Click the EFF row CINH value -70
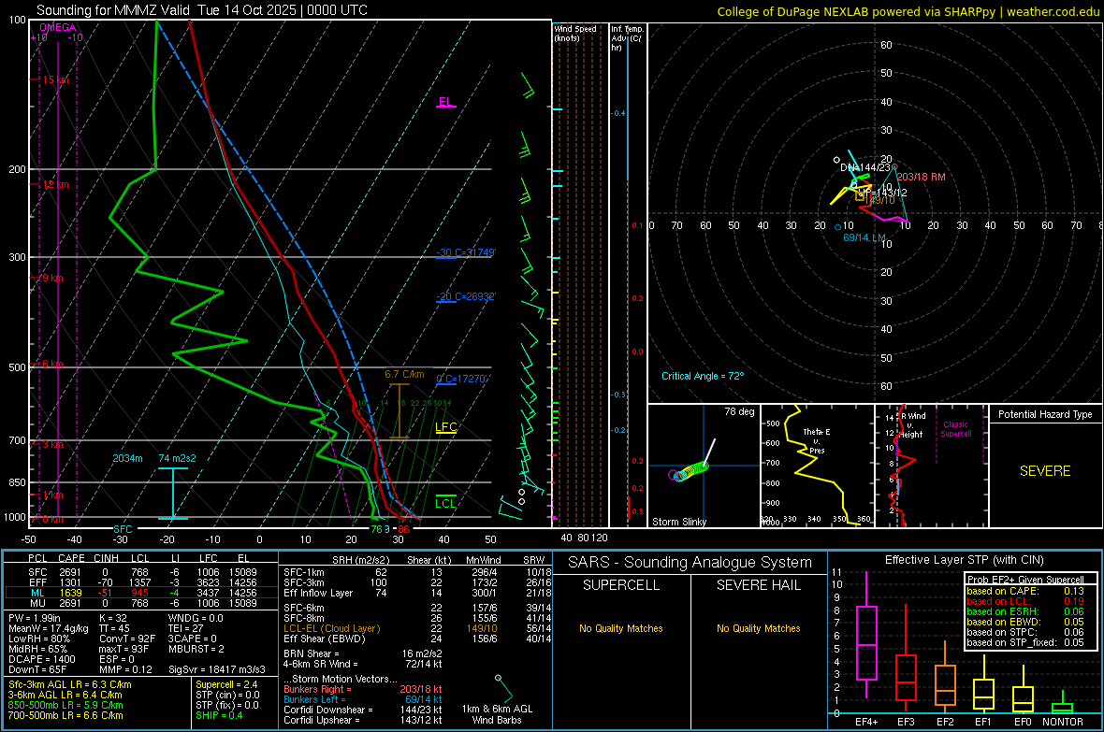Image resolution: width=1104 pixels, height=732 pixels. pos(107,582)
